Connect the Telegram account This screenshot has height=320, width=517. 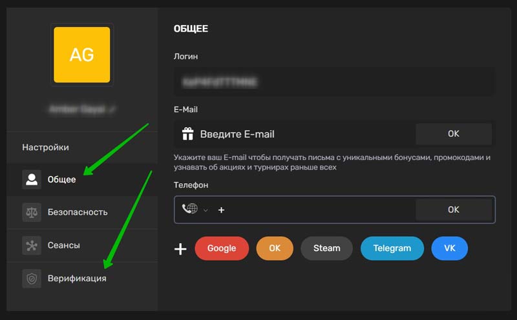[x=392, y=248]
